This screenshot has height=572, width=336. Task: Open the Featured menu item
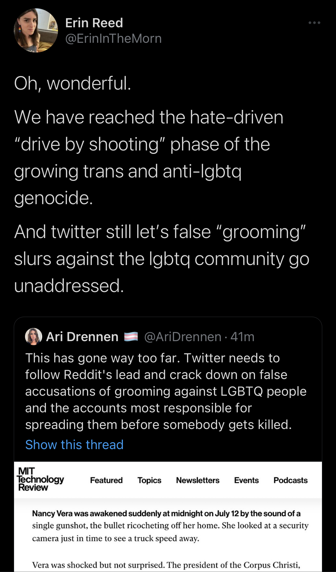(x=106, y=480)
